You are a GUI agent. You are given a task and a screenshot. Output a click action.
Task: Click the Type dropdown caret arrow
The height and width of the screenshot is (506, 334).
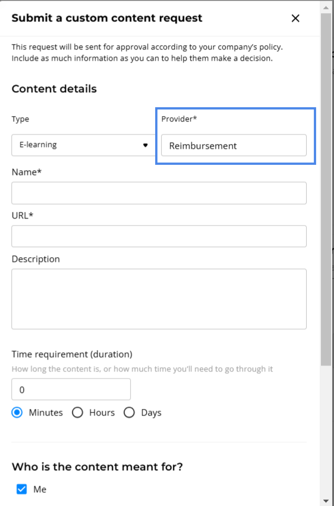pyautogui.click(x=145, y=145)
